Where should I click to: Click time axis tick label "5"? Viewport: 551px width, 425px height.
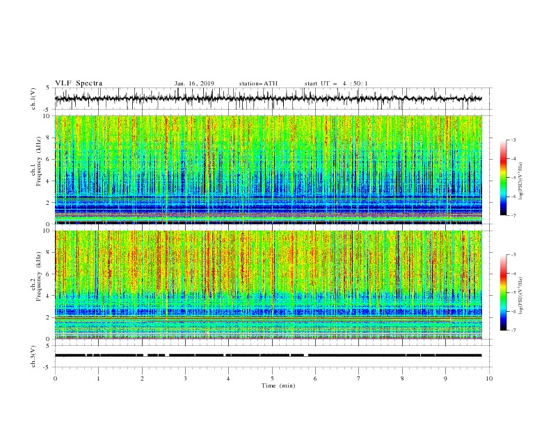tap(272, 378)
